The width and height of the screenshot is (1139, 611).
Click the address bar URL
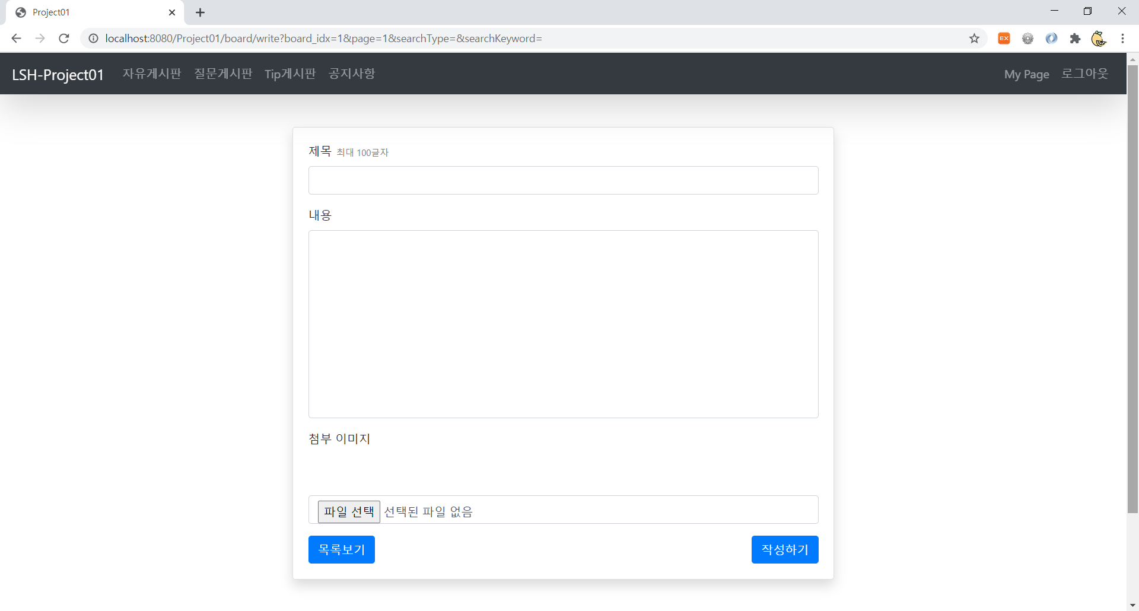[x=323, y=39]
